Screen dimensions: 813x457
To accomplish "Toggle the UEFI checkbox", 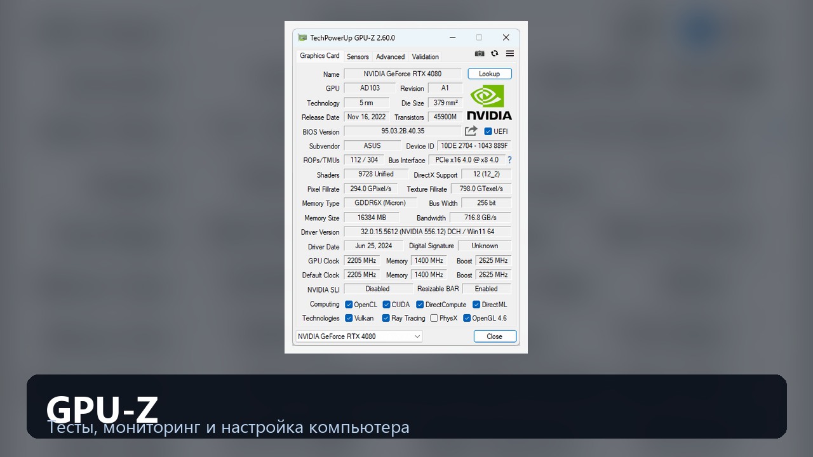I will (488, 131).
